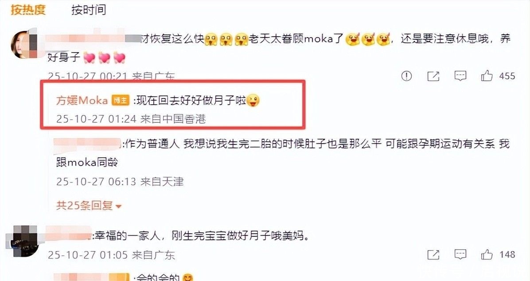530x281 pixels.
Task: Sort comments by 按热度 tab
Action: pos(28,10)
